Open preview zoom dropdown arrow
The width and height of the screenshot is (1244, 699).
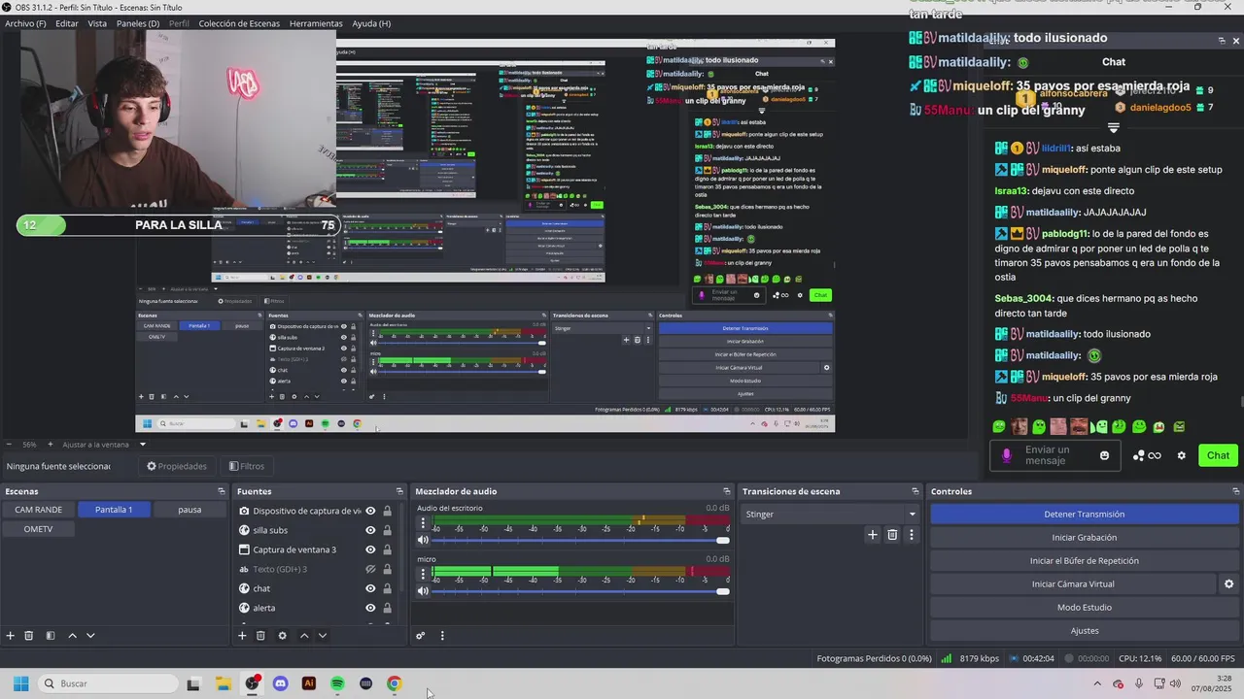(142, 445)
